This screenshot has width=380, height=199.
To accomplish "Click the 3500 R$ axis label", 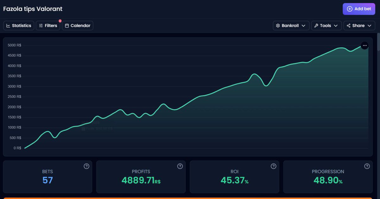I will tap(15, 76).
